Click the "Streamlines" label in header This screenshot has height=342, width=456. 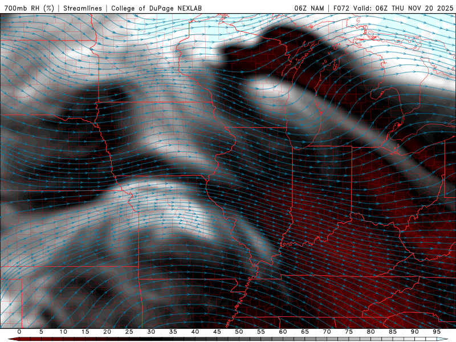click(x=83, y=8)
